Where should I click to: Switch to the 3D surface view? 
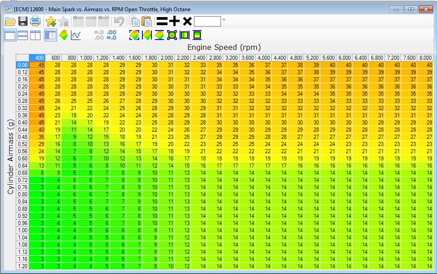(63, 35)
